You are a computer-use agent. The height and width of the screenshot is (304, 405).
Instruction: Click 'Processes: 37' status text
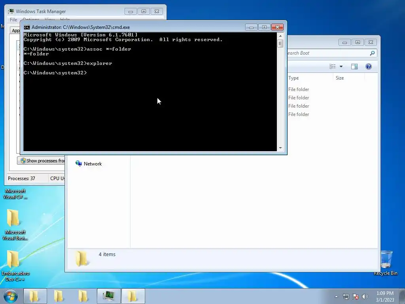(21, 179)
